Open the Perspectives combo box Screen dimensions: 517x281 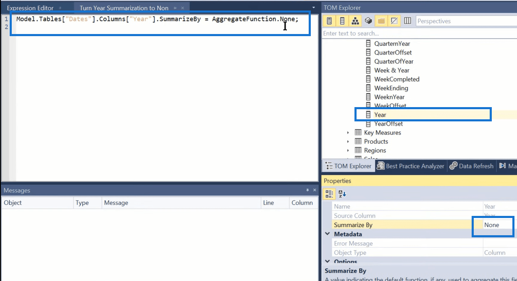466,21
